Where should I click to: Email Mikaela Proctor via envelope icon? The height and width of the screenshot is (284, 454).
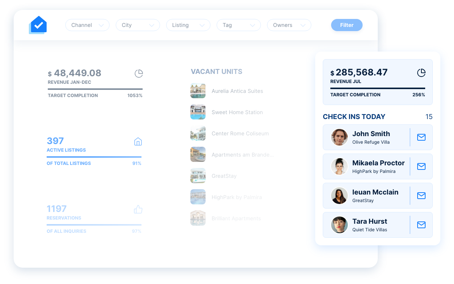421,166
